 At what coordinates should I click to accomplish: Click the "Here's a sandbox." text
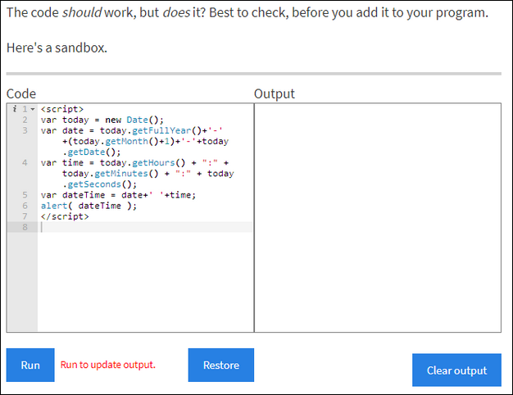[57, 48]
